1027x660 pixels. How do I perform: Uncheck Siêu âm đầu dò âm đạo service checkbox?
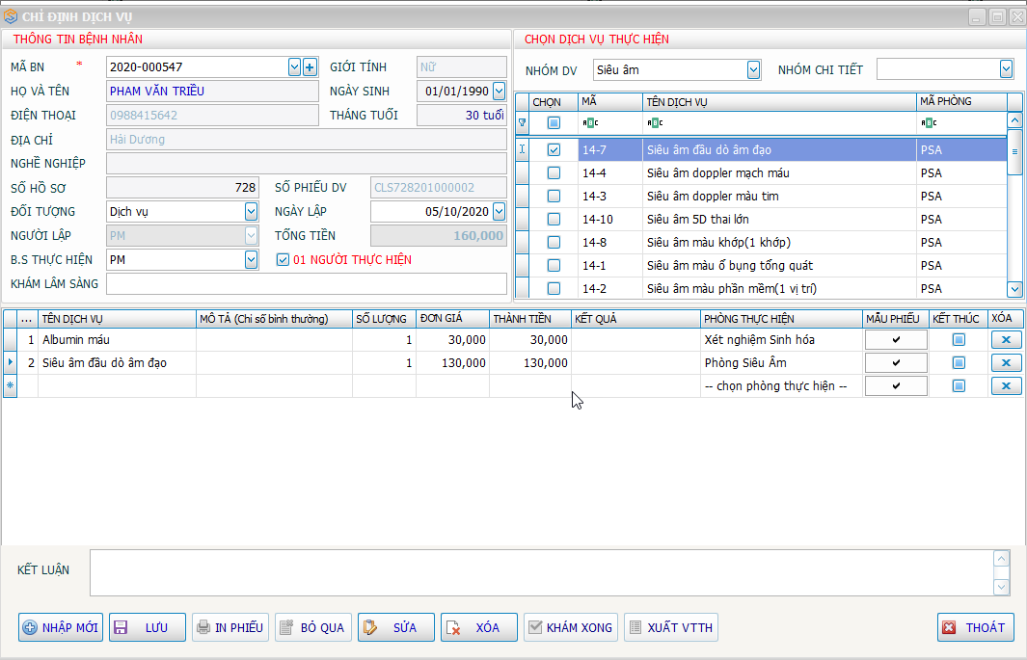point(554,149)
